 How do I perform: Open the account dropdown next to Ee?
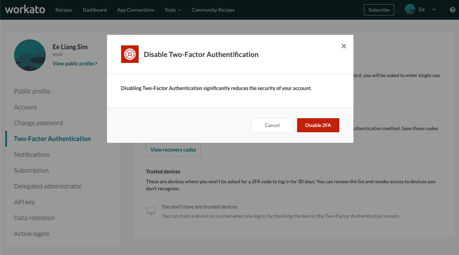[x=434, y=10]
